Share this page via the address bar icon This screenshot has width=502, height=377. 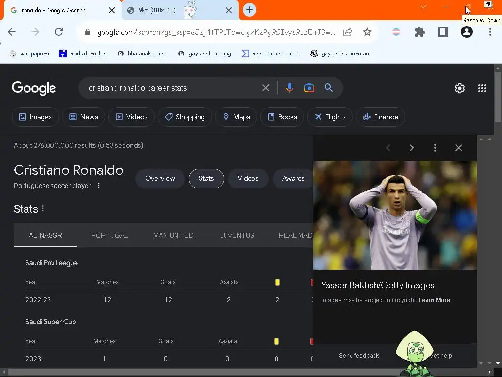(348, 32)
